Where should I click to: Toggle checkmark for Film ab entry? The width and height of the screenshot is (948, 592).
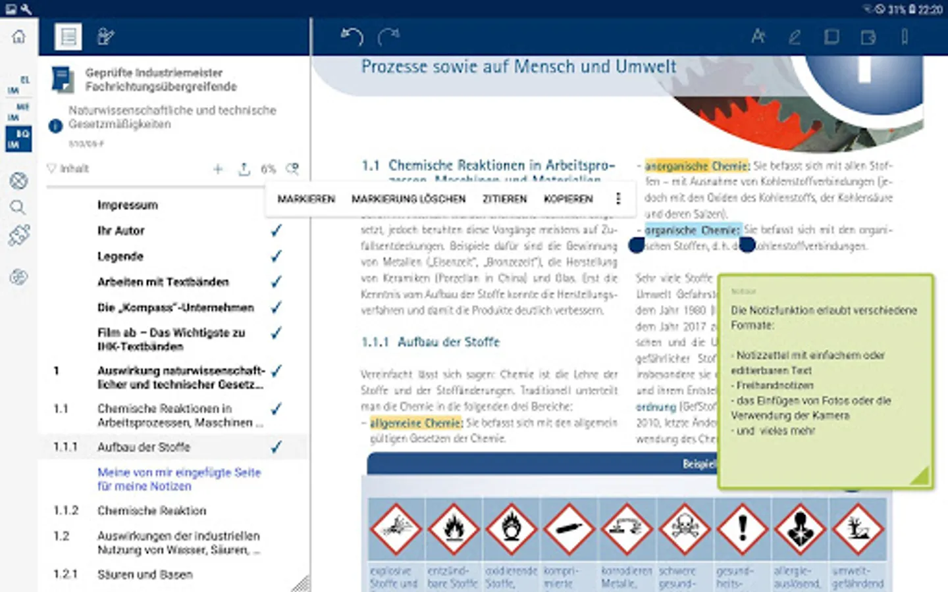pyautogui.click(x=276, y=333)
